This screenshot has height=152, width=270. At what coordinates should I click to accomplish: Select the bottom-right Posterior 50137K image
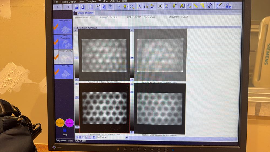[160, 109]
